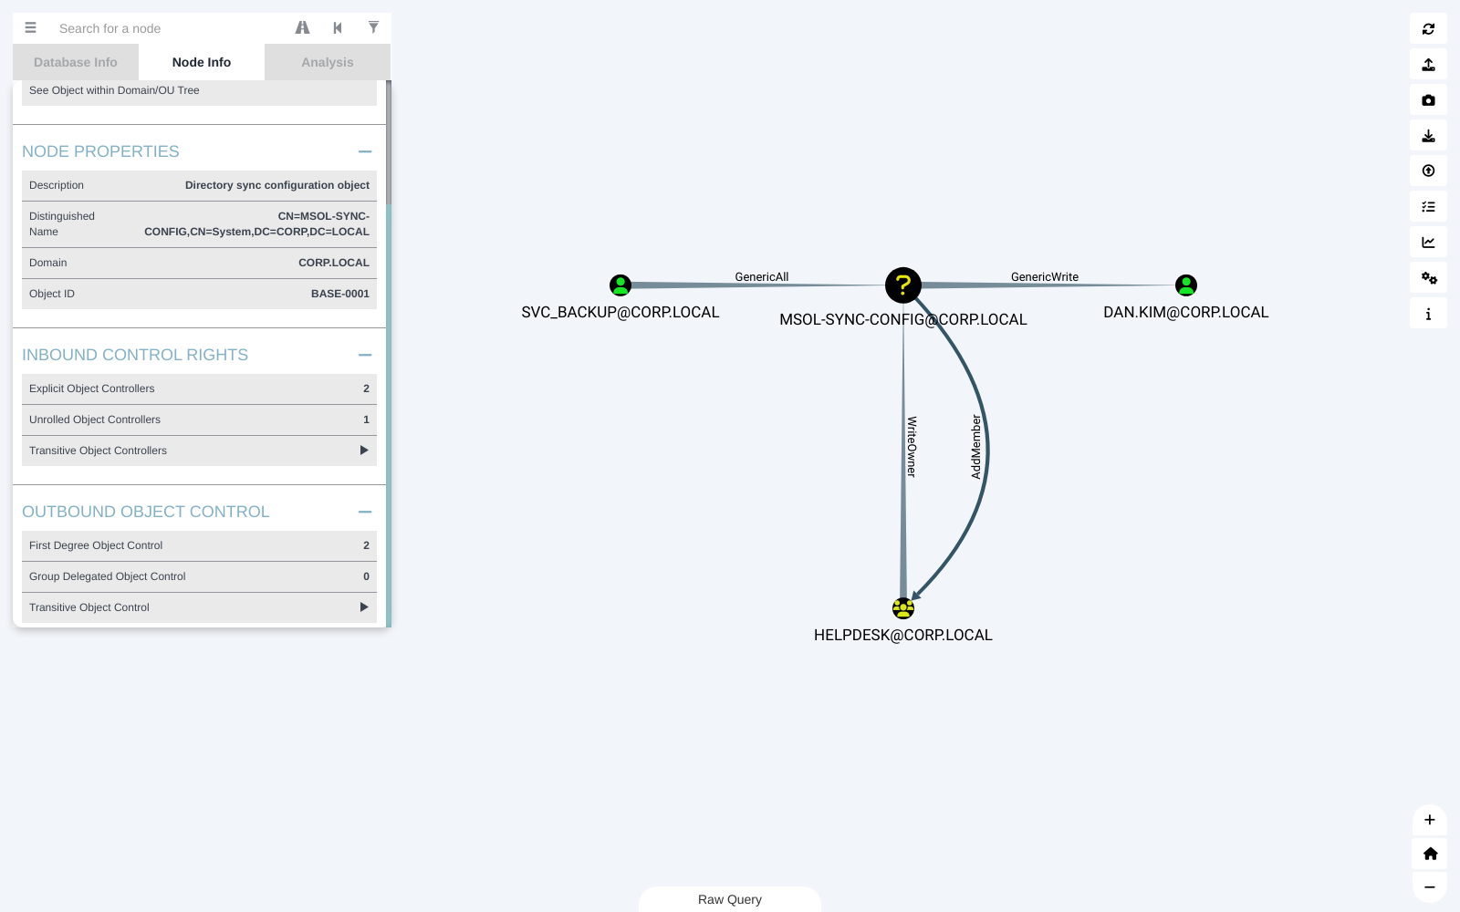Viewport: 1460px width, 912px height.
Task: Click First Degree Object Control row
Action: click(199, 545)
